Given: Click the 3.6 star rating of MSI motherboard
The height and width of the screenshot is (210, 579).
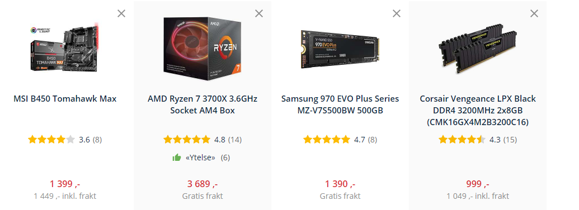Looking at the screenshot, I should (x=65, y=140).
